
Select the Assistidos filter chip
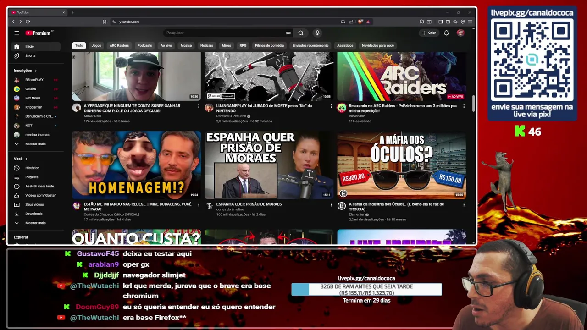point(345,45)
